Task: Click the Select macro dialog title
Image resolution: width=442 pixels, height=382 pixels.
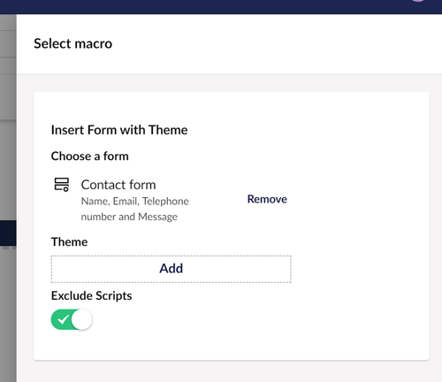Action: click(72, 43)
